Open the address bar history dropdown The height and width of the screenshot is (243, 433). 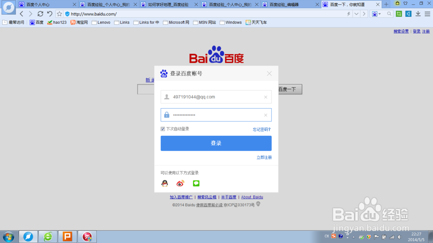pos(356,14)
